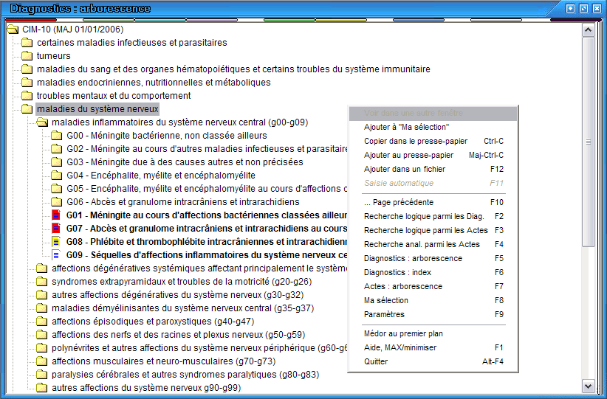Click the green color bar segment under title

(289, 20)
